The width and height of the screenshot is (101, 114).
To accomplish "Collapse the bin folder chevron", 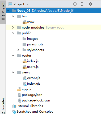I will coord(13,16).
